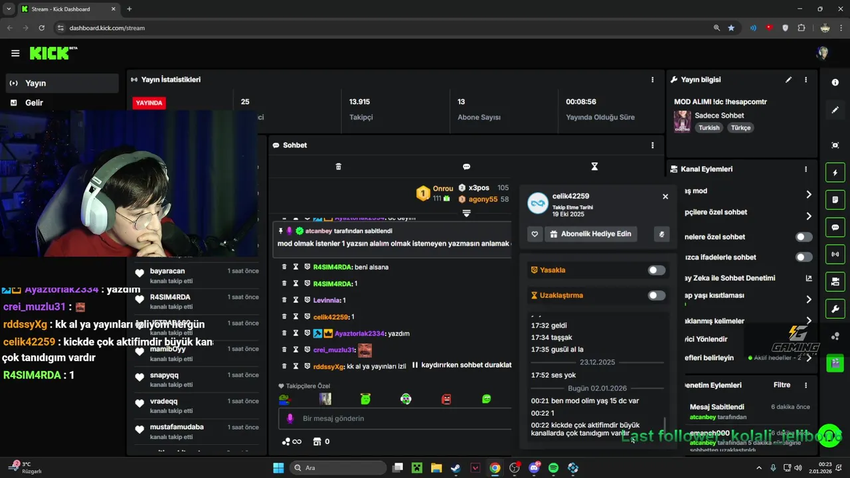850x478 pixels.
Task: Click the heart icon on celik42259 card
Action: click(x=535, y=234)
